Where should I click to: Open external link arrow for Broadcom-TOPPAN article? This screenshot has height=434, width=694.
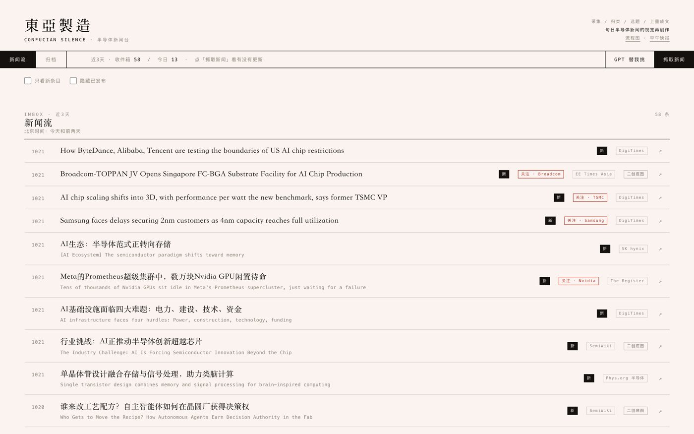click(660, 174)
